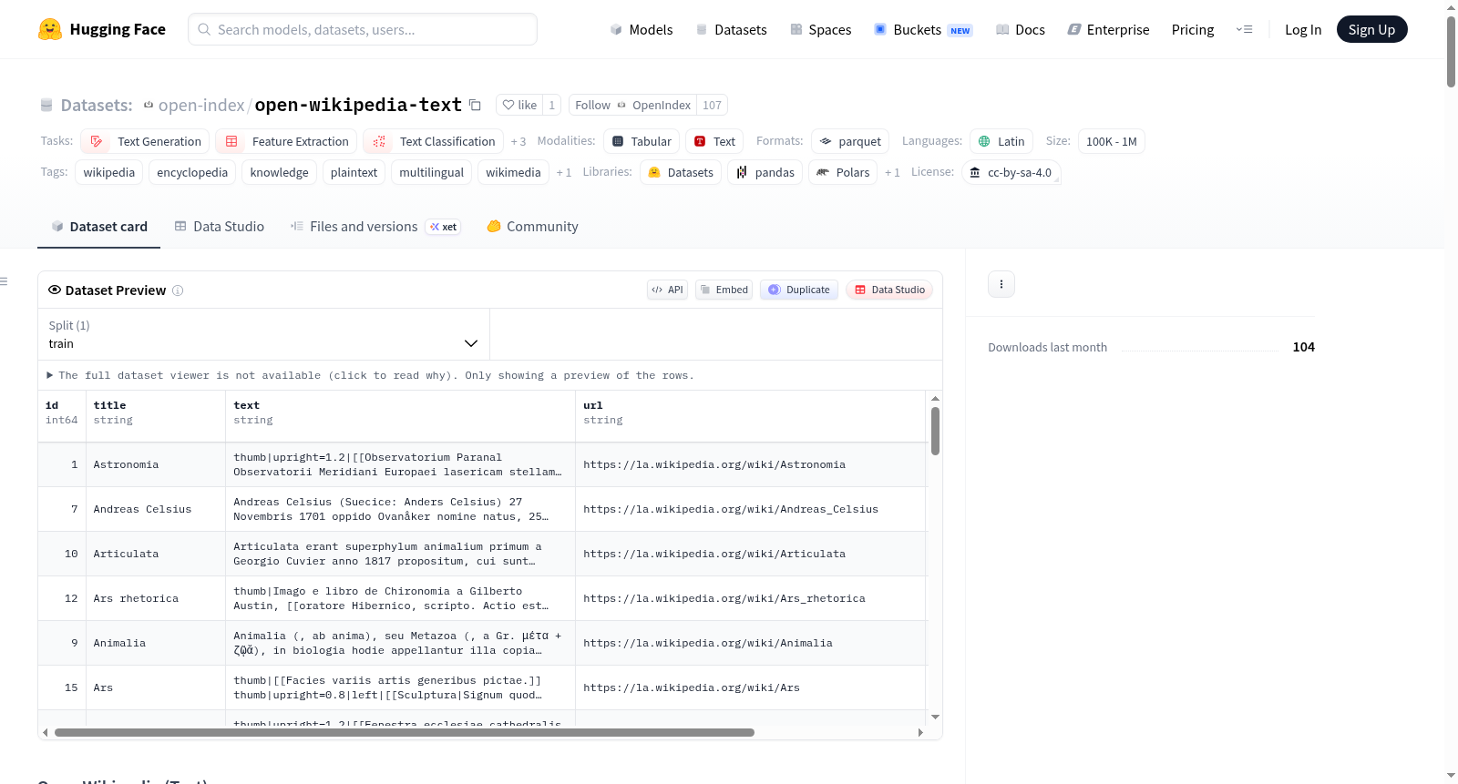Click the cc-by-sa-4.0 license tag
The image size is (1458, 784).
tap(1011, 172)
